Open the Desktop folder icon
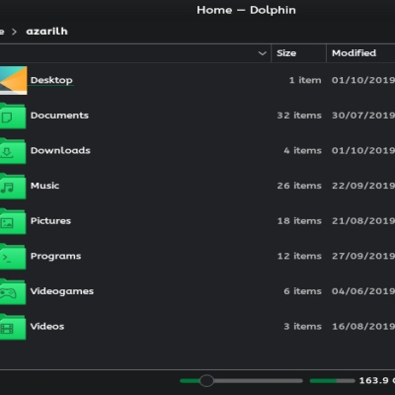This screenshot has width=395, height=395. 13,80
